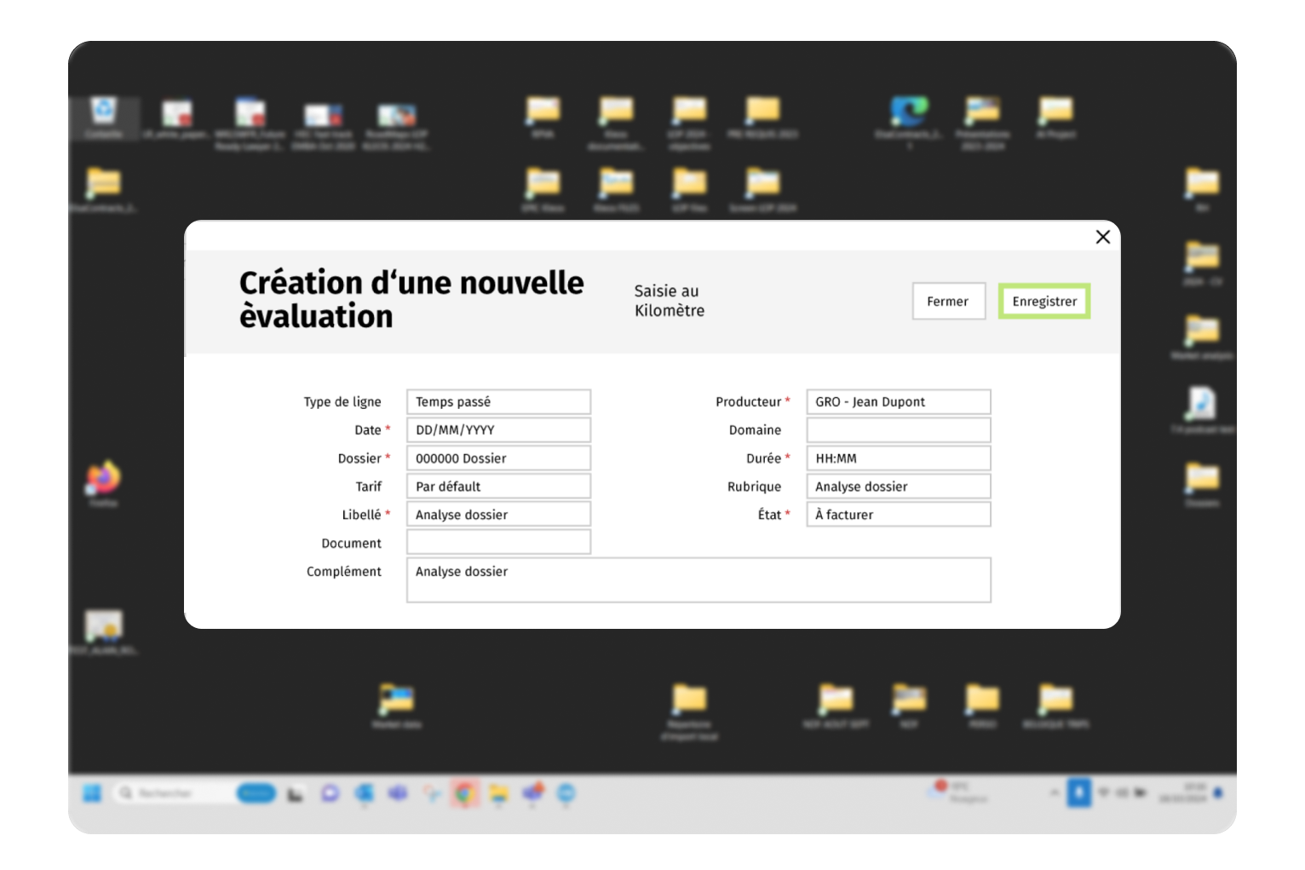Open the État field showing À facturer
The width and height of the screenshot is (1305, 870).
tap(898, 515)
